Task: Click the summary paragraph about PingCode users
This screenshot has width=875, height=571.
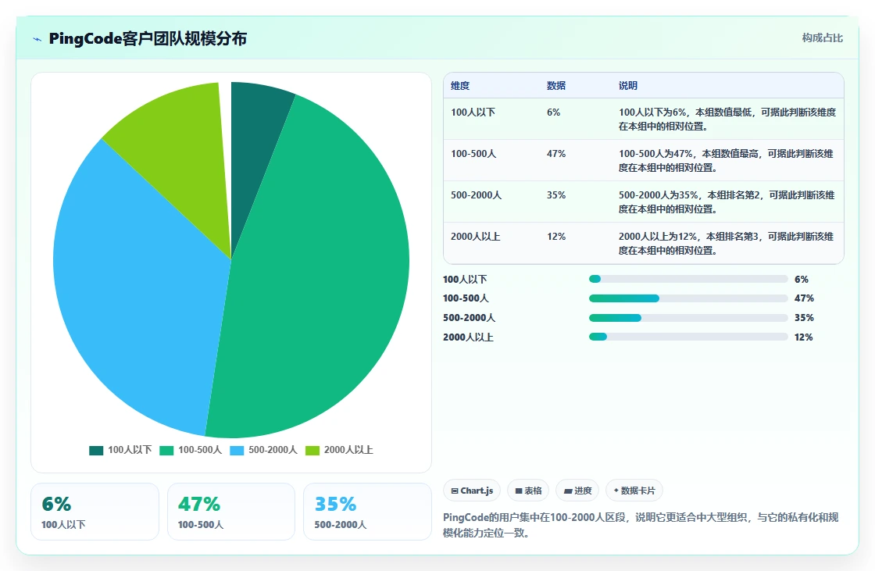Action: pyautogui.click(x=641, y=525)
